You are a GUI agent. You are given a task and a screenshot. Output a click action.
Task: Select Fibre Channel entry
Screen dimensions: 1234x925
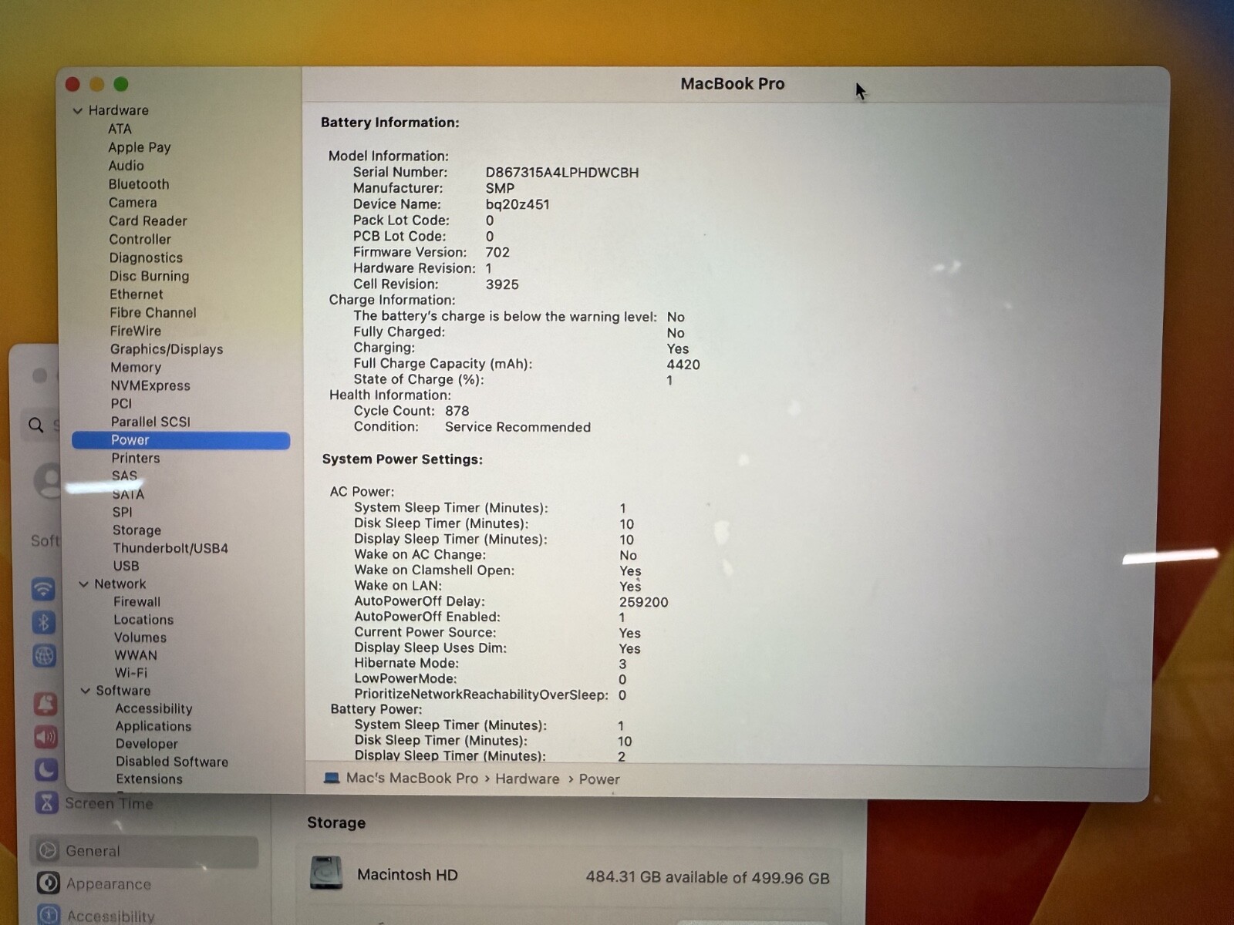tap(153, 313)
